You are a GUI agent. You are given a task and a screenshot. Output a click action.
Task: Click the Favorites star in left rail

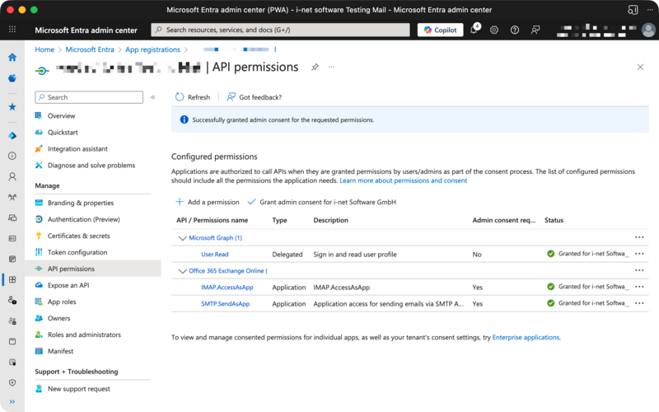[12, 106]
